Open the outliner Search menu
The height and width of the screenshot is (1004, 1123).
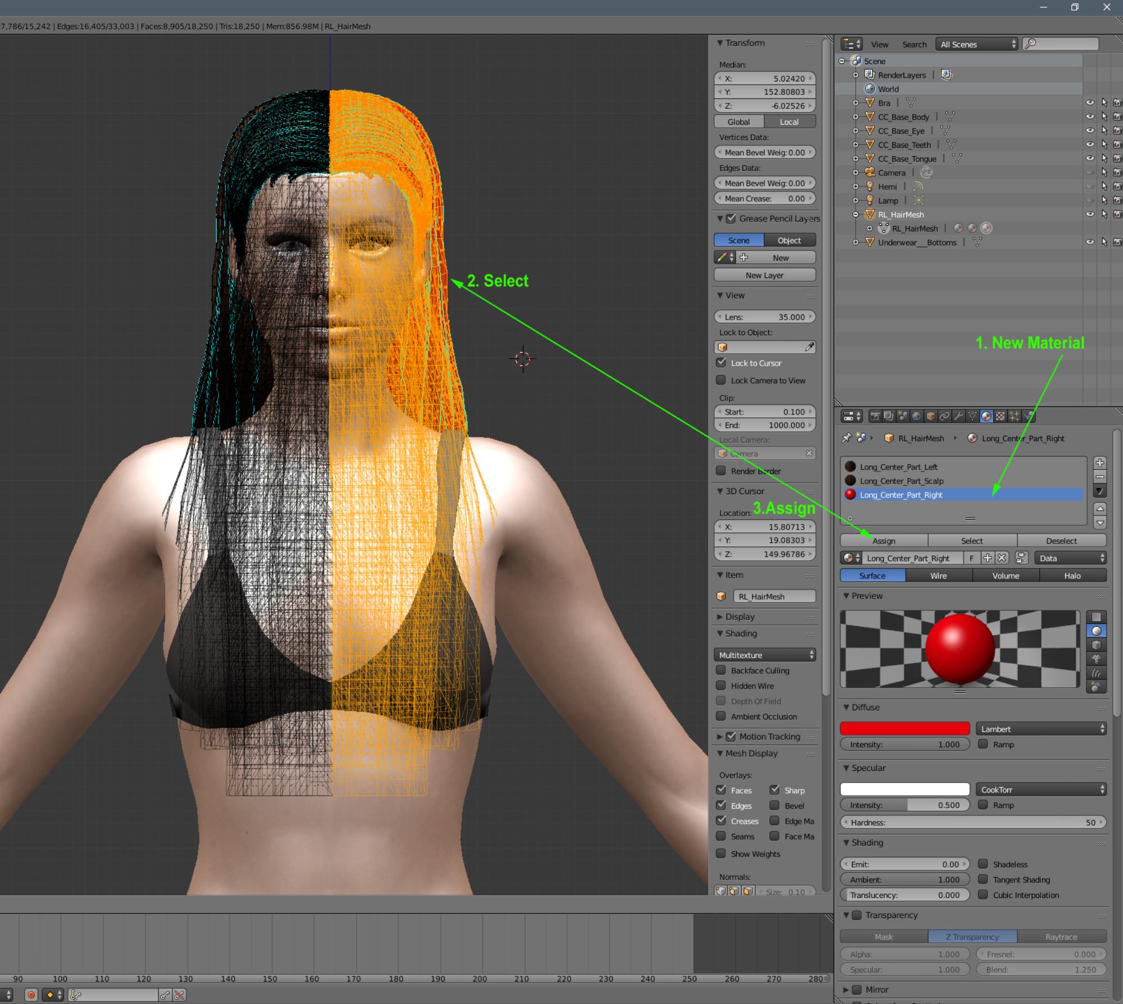coord(914,44)
